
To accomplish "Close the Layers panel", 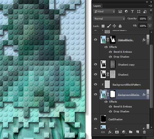I will pos(151,2).
